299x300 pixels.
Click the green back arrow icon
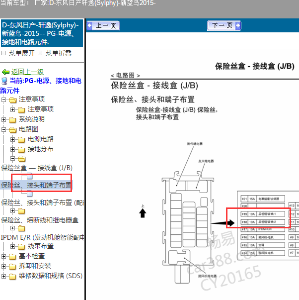[x=5, y=72]
